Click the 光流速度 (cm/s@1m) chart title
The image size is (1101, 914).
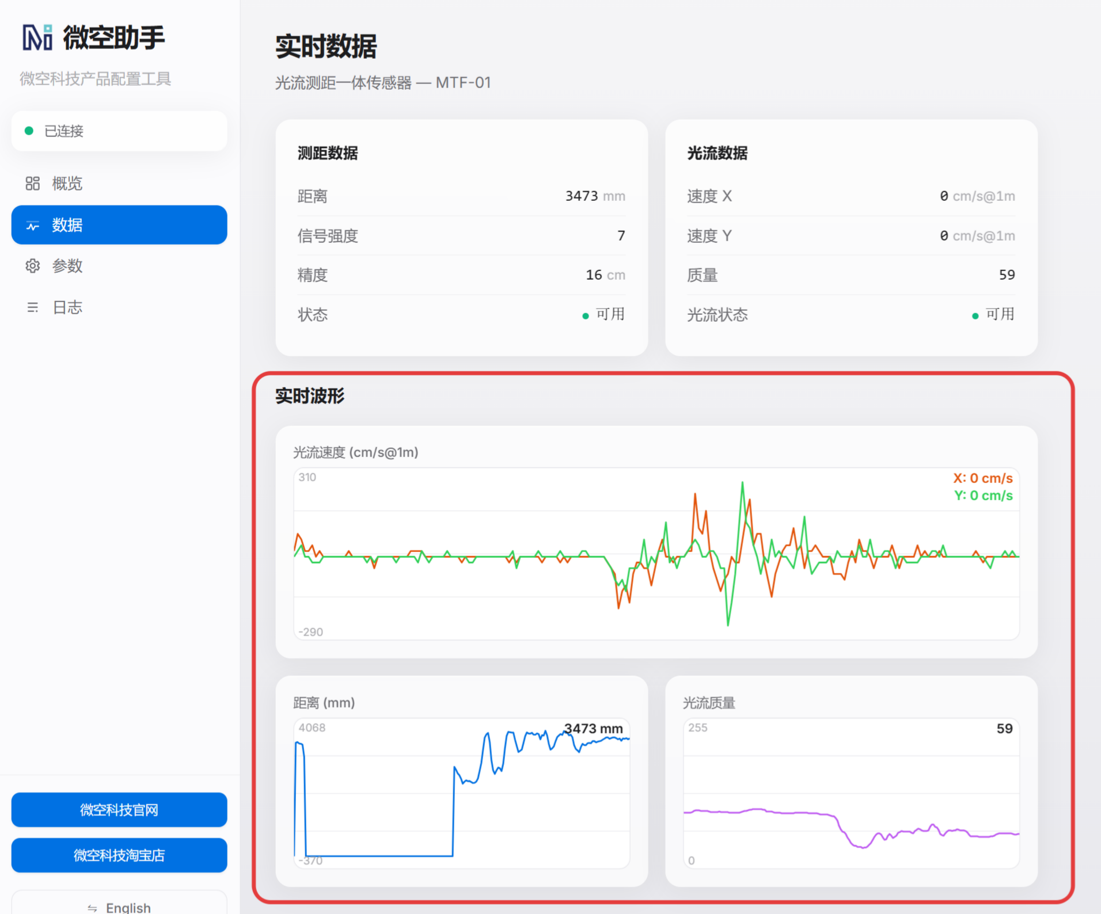coord(356,452)
